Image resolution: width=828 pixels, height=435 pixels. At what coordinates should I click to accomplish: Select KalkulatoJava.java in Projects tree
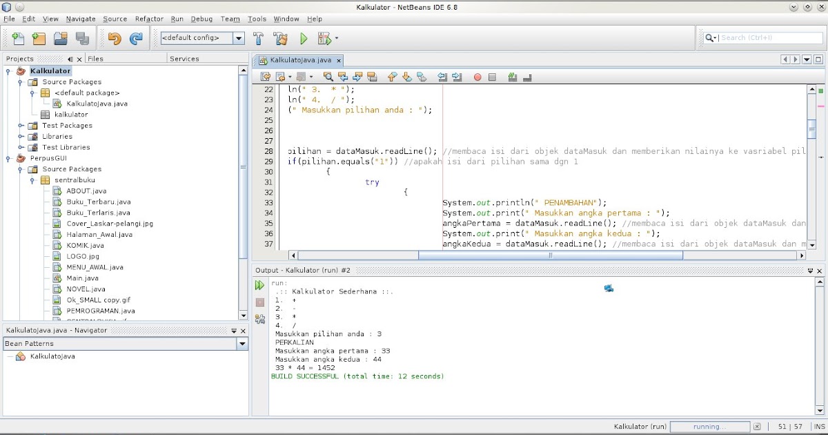click(x=97, y=104)
